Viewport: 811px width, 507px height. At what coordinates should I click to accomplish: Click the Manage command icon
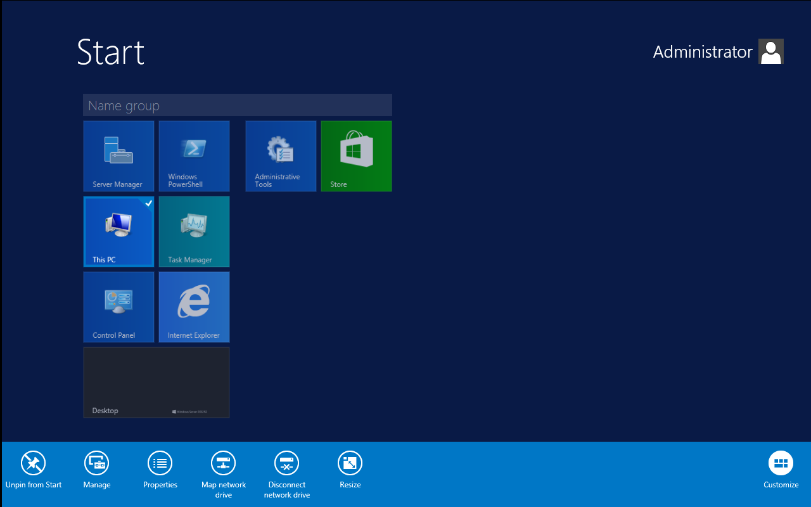(x=96, y=469)
